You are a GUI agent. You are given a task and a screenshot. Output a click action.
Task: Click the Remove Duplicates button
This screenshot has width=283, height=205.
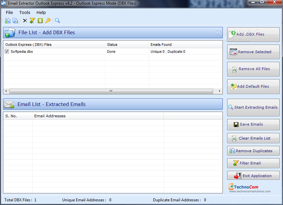(x=253, y=151)
